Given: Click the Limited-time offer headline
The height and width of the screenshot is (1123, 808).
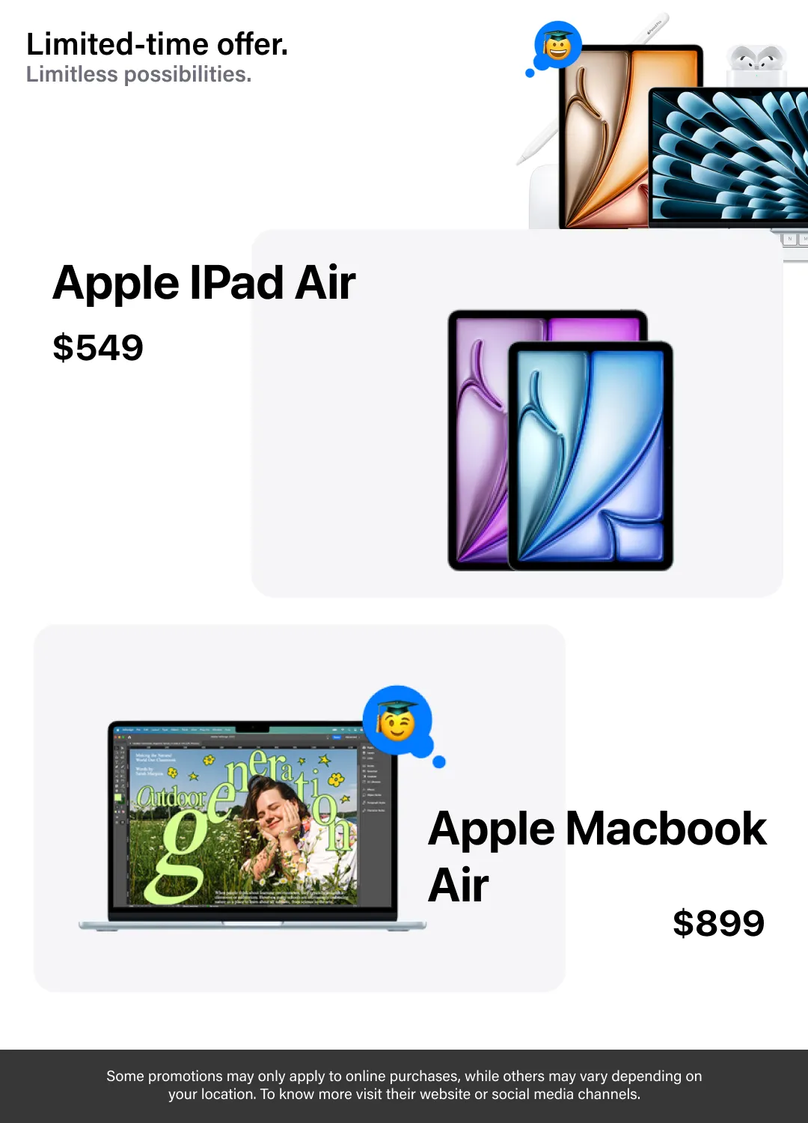Looking at the screenshot, I should (157, 44).
